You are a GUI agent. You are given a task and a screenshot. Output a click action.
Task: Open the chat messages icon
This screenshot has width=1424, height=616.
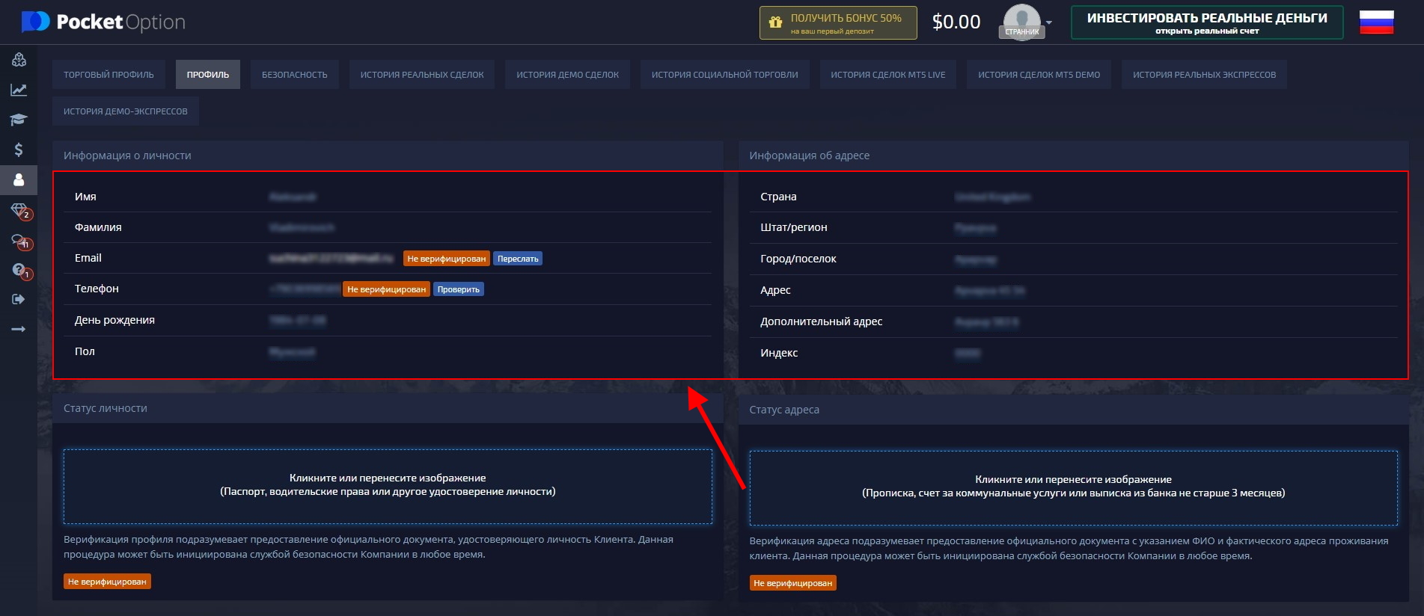point(19,241)
